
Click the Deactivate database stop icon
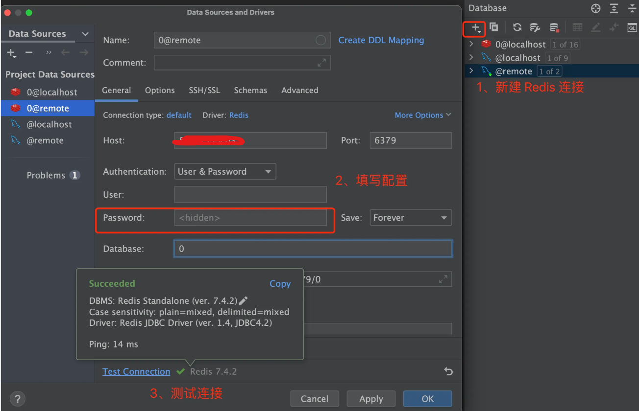tap(554, 27)
